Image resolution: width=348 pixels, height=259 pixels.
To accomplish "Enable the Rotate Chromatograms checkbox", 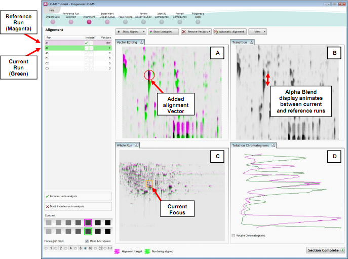I will (233, 236).
